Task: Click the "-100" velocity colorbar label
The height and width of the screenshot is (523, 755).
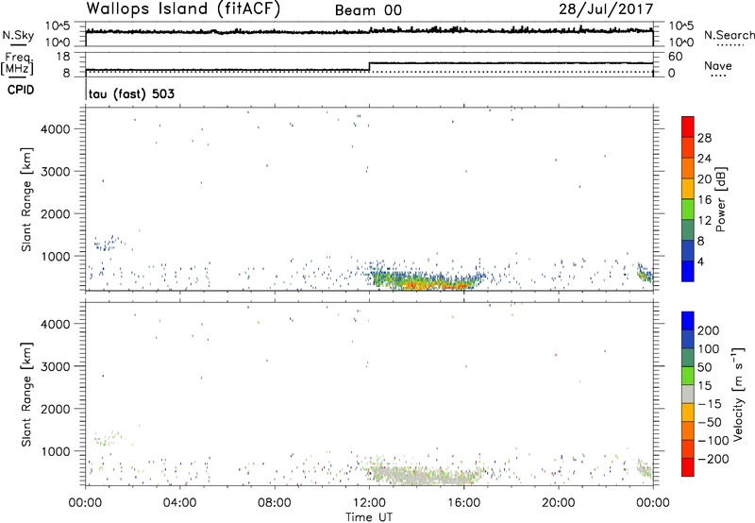Action: 713,440
